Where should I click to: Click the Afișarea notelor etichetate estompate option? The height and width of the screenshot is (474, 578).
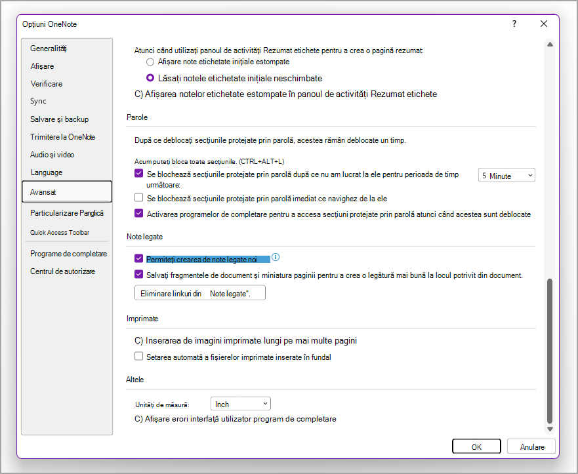click(x=285, y=94)
